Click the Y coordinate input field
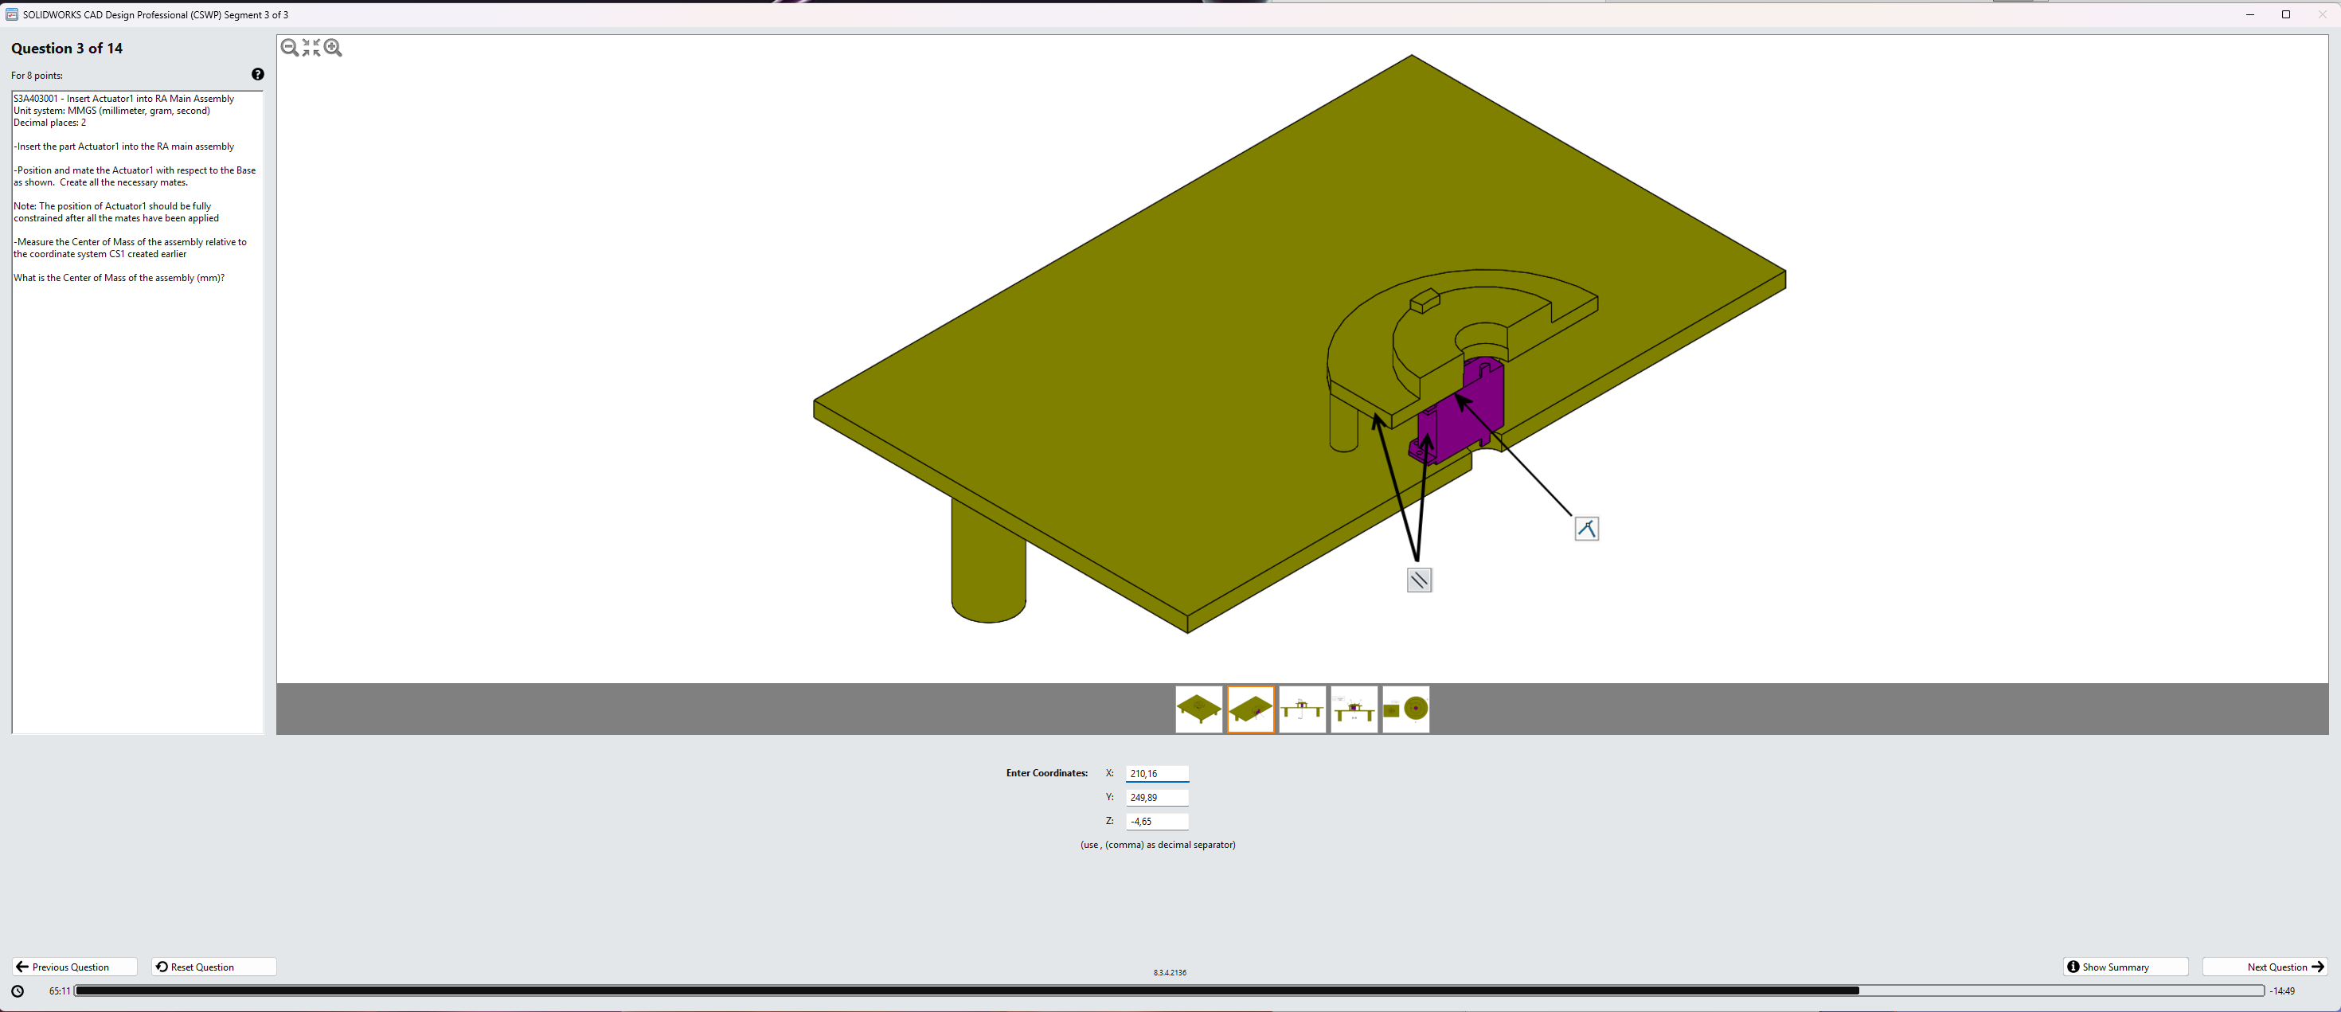The width and height of the screenshot is (2341, 1012). [x=1156, y=797]
